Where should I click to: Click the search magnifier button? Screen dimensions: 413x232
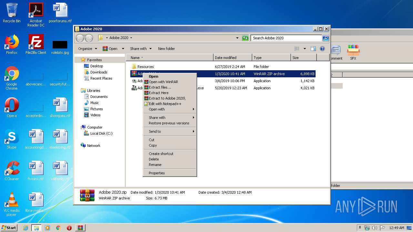326,38
